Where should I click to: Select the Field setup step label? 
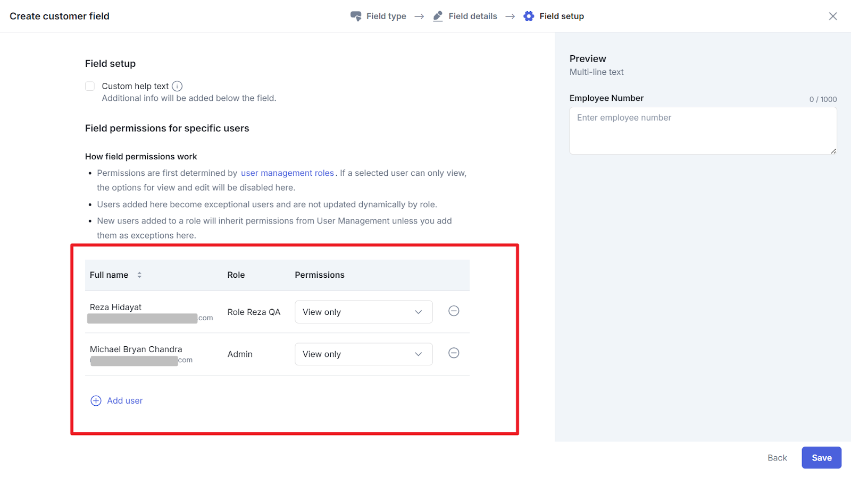pos(562,16)
